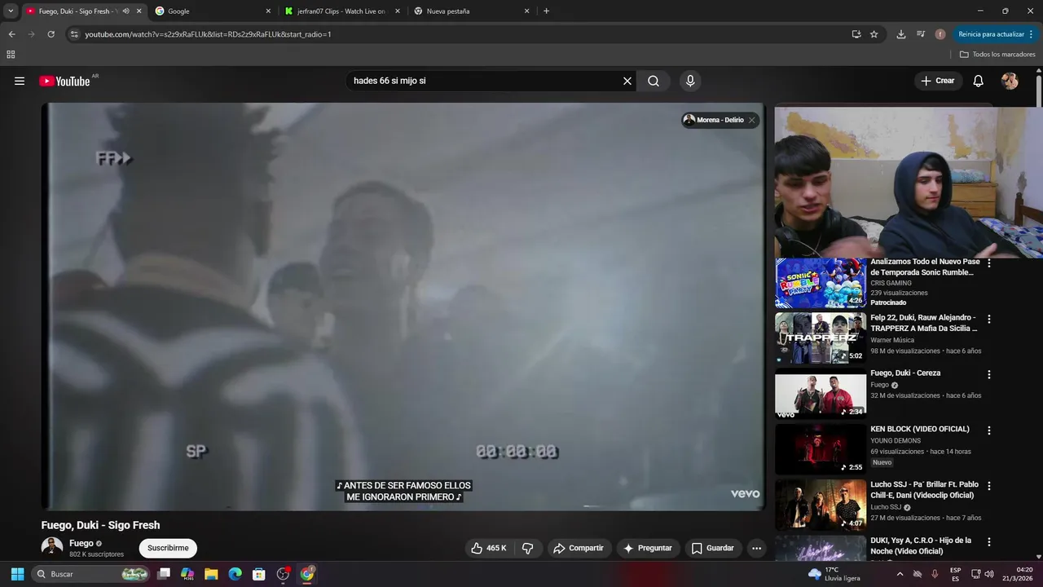Open the Fuego channel avatar

tap(52, 547)
